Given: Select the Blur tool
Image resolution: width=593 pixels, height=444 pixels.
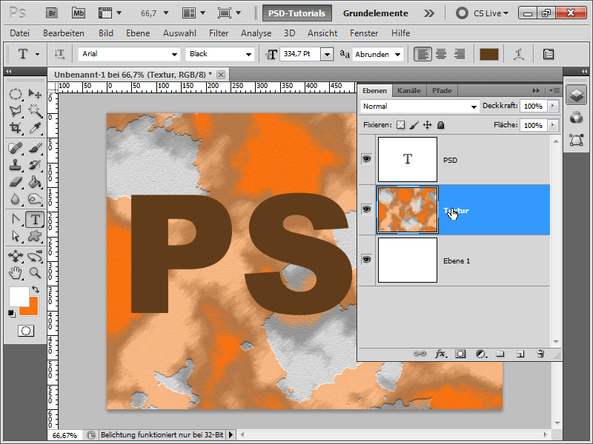Looking at the screenshot, I should (x=15, y=199).
